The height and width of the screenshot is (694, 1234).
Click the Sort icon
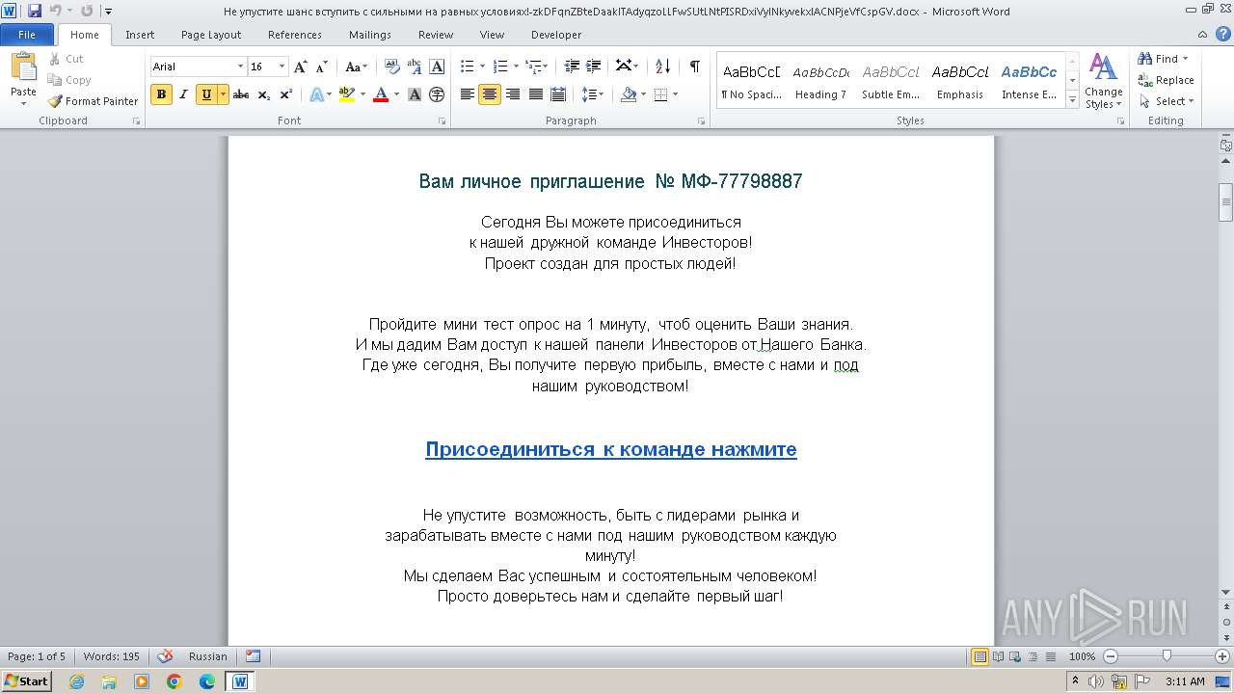(662, 67)
